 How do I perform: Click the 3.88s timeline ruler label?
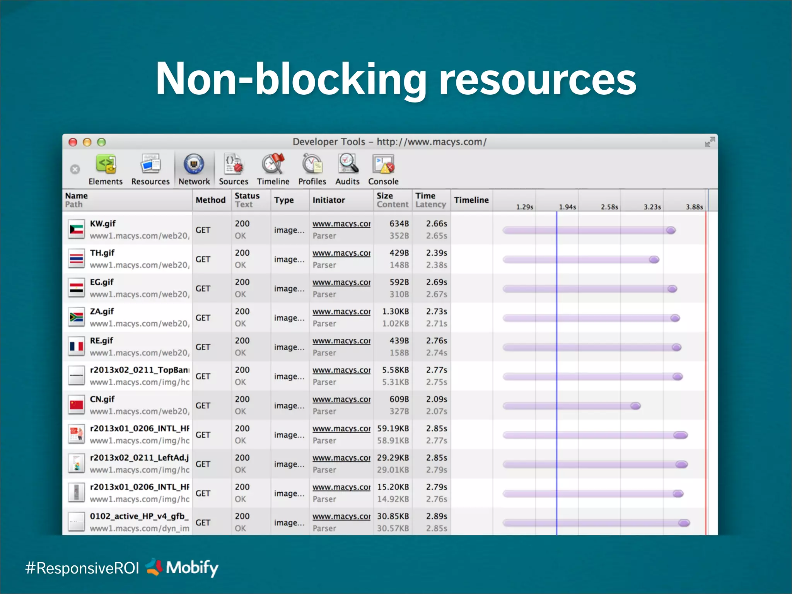click(x=695, y=207)
